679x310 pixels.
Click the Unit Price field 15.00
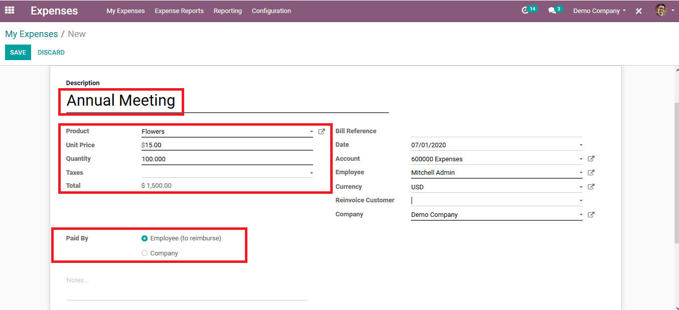[227, 145]
